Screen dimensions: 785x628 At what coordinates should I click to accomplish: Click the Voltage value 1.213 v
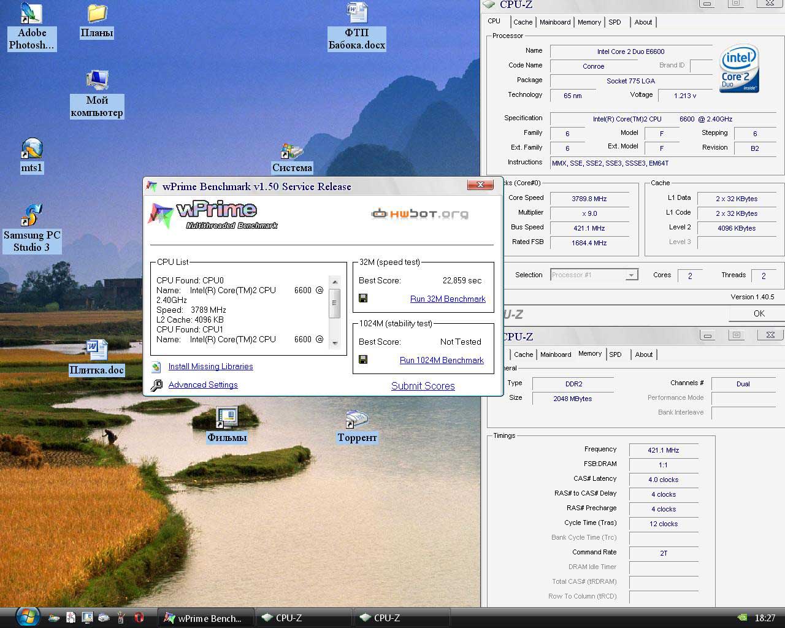pyautogui.click(x=684, y=96)
